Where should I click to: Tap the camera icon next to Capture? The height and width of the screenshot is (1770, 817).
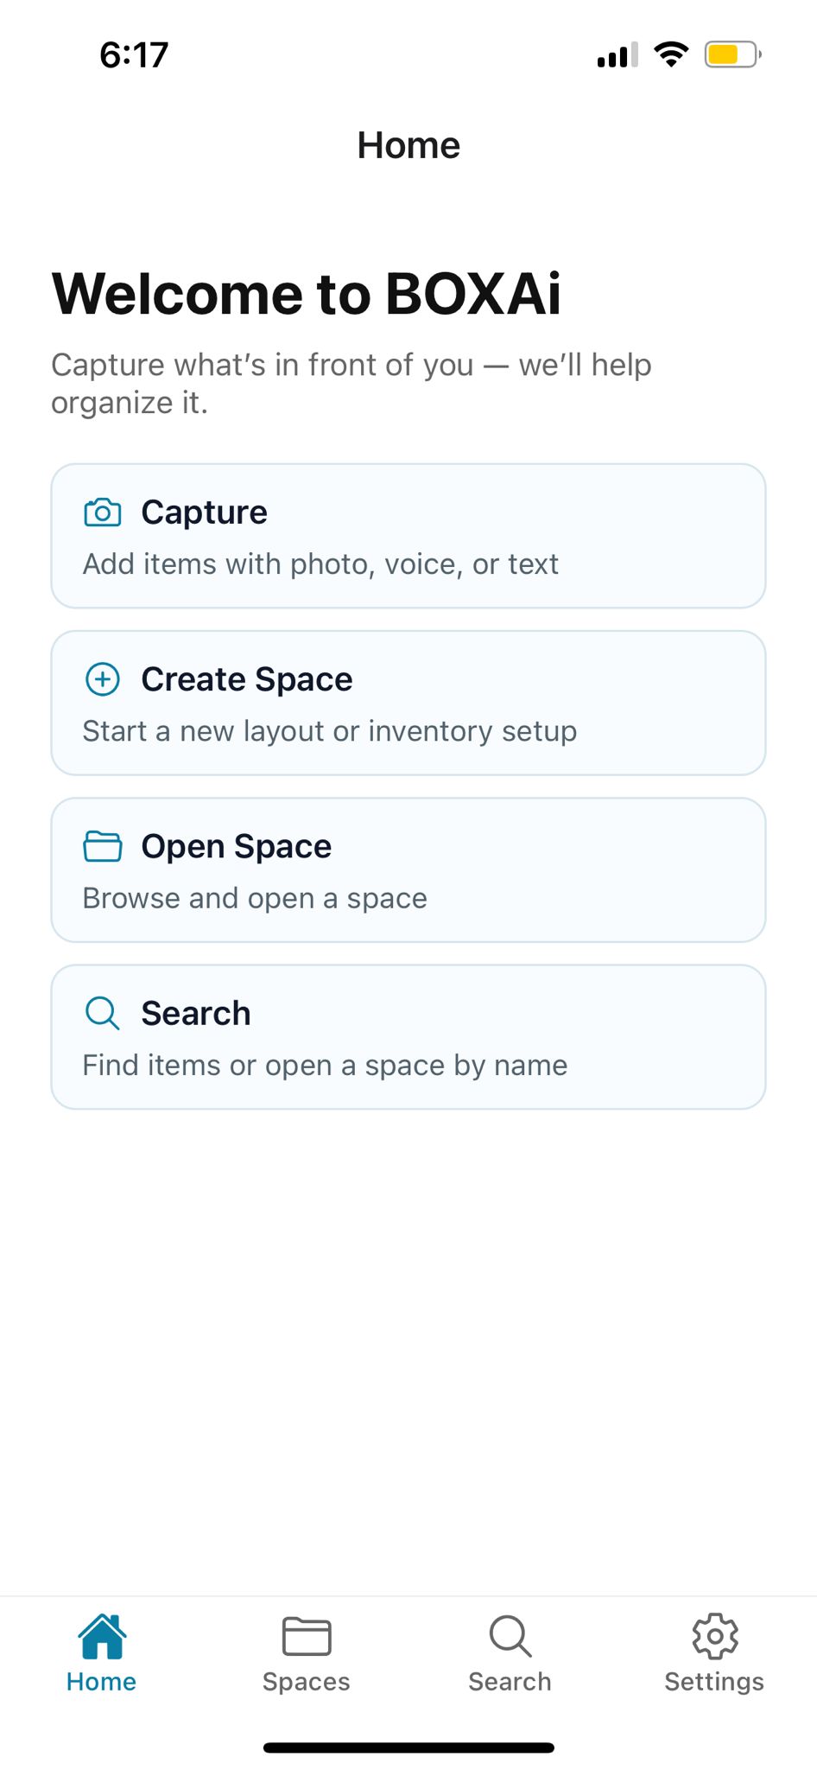click(102, 512)
